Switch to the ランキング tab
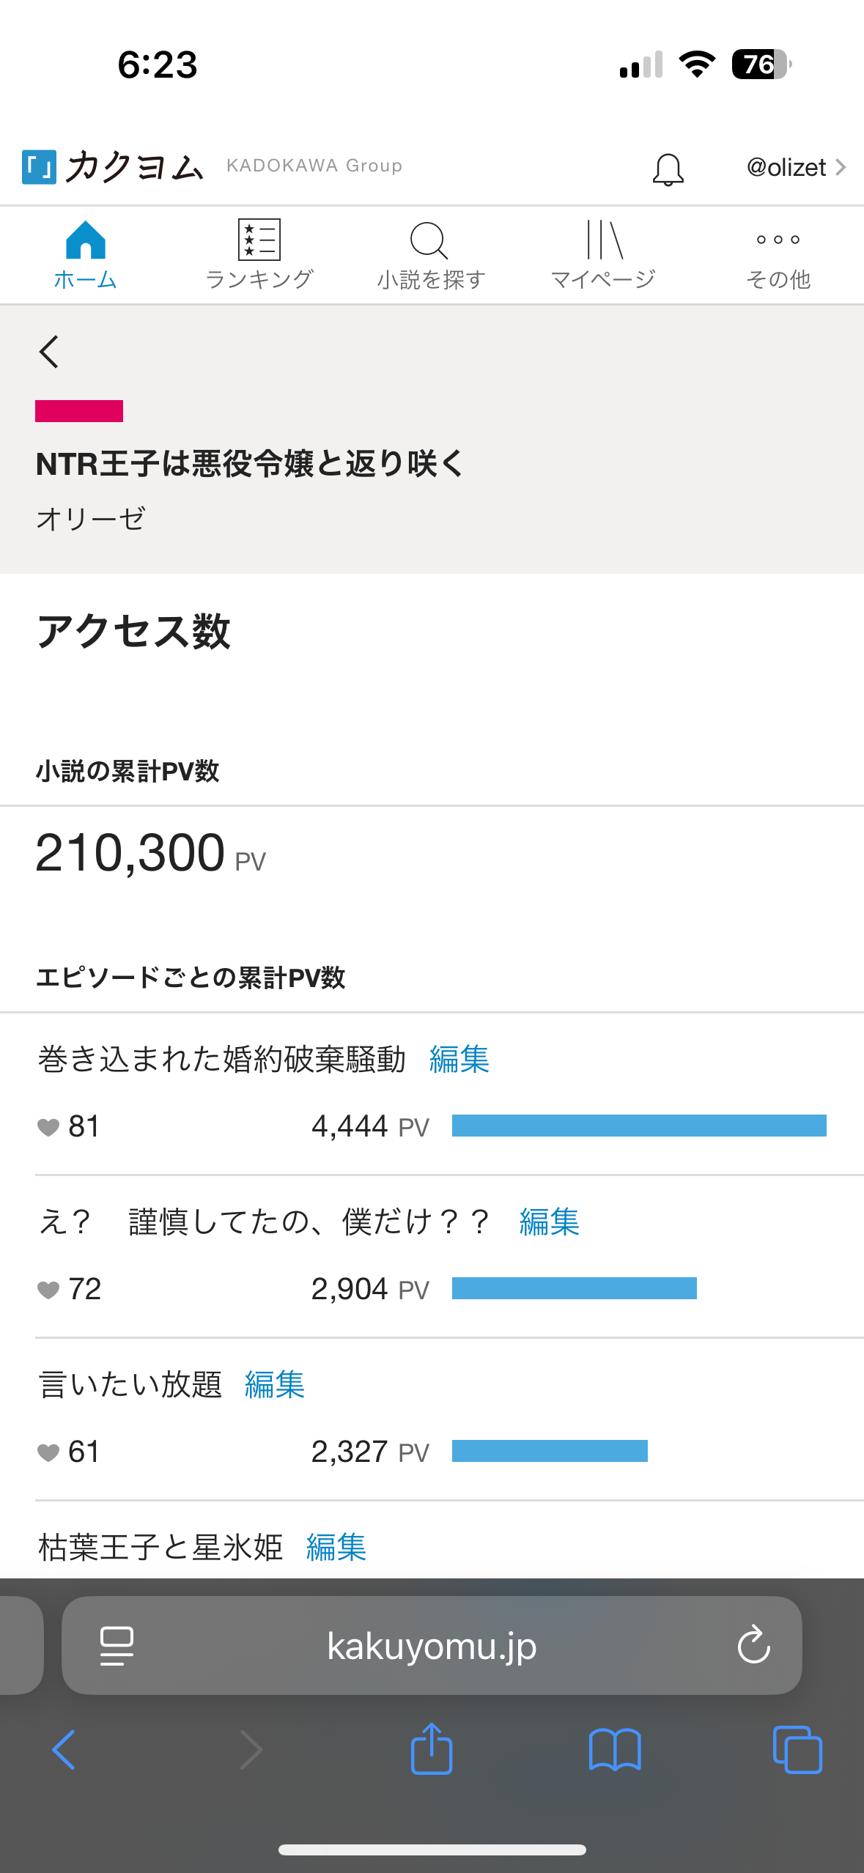864x1873 pixels. pyautogui.click(x=259, y=256)
